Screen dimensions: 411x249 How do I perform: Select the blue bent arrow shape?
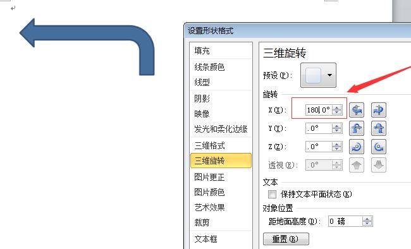pyautogui.click(x=87, y=33)
